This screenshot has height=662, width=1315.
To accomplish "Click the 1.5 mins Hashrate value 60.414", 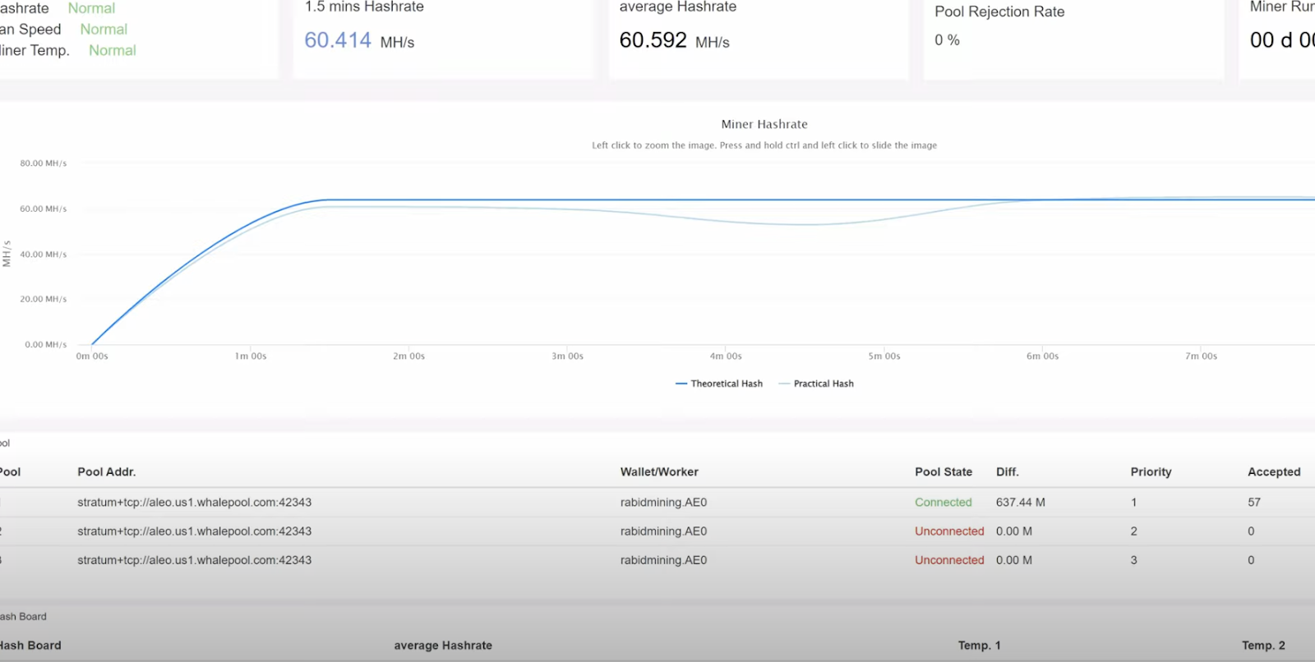I will 338,40.
